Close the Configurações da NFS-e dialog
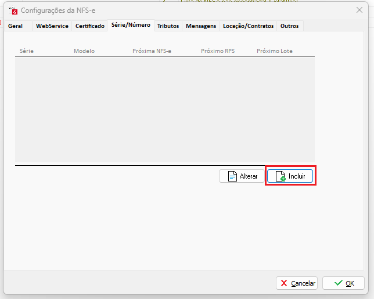 coord(359,10)
